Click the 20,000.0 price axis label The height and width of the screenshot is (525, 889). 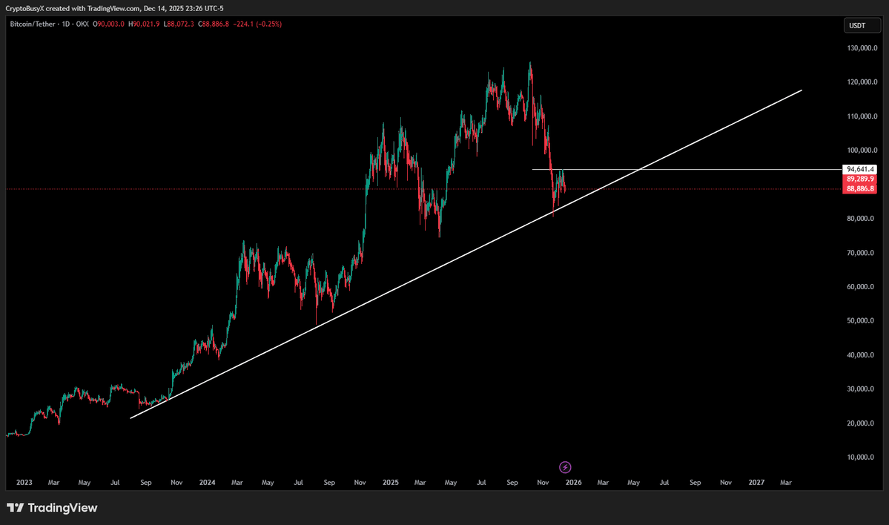point(861,423)
